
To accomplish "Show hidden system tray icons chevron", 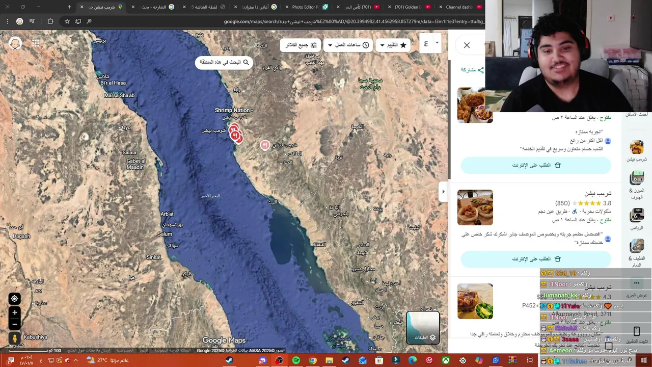I will (x=76, y=360).
